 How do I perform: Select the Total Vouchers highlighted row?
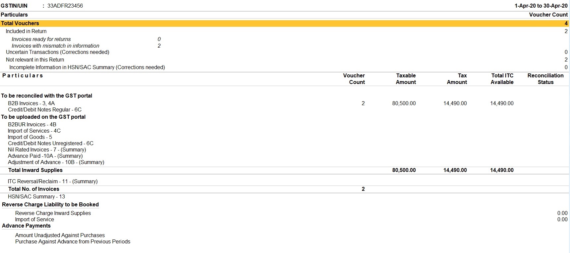(285, 23)
